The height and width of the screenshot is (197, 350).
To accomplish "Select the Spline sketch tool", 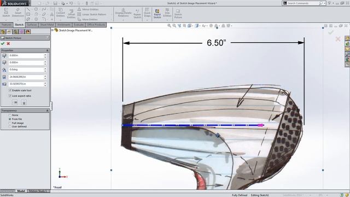I will pyautogui.click(x=44, y=9).
